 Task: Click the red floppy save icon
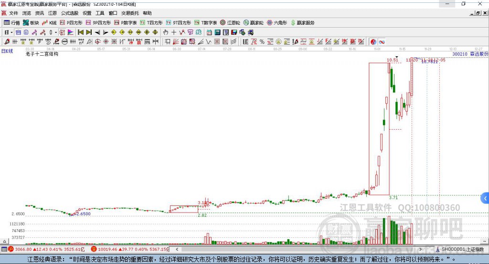pyautogui.click(x=234, y=32)
